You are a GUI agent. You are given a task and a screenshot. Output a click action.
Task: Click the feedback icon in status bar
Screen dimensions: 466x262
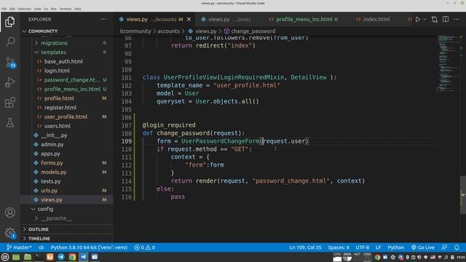point(444,247)
